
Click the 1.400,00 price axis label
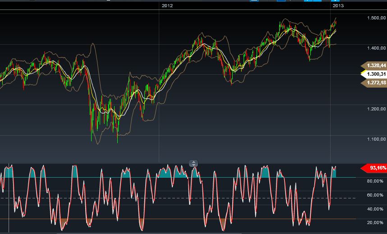[x=377, y=48]
